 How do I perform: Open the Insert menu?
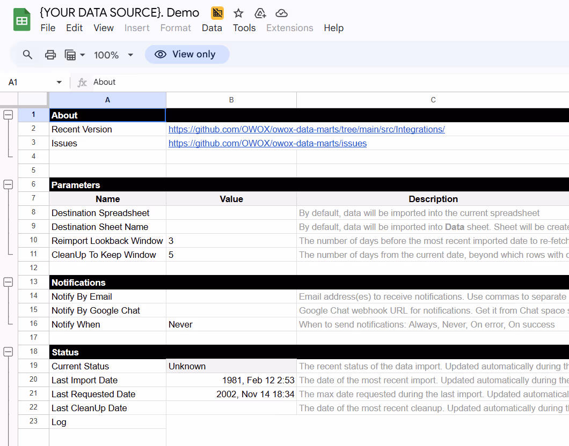pos(137,28)
